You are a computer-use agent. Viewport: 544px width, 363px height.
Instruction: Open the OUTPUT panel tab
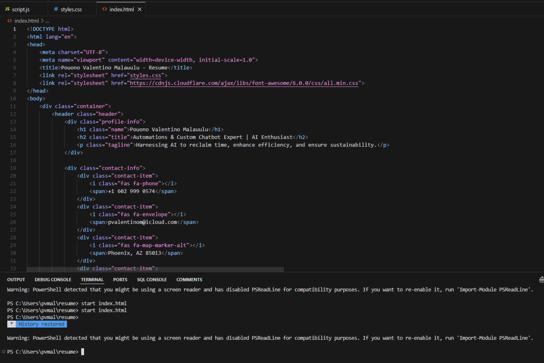16,280
